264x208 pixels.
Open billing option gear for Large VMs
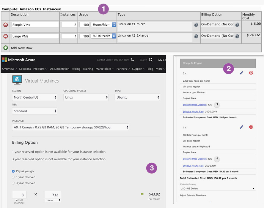click(237, 36)
